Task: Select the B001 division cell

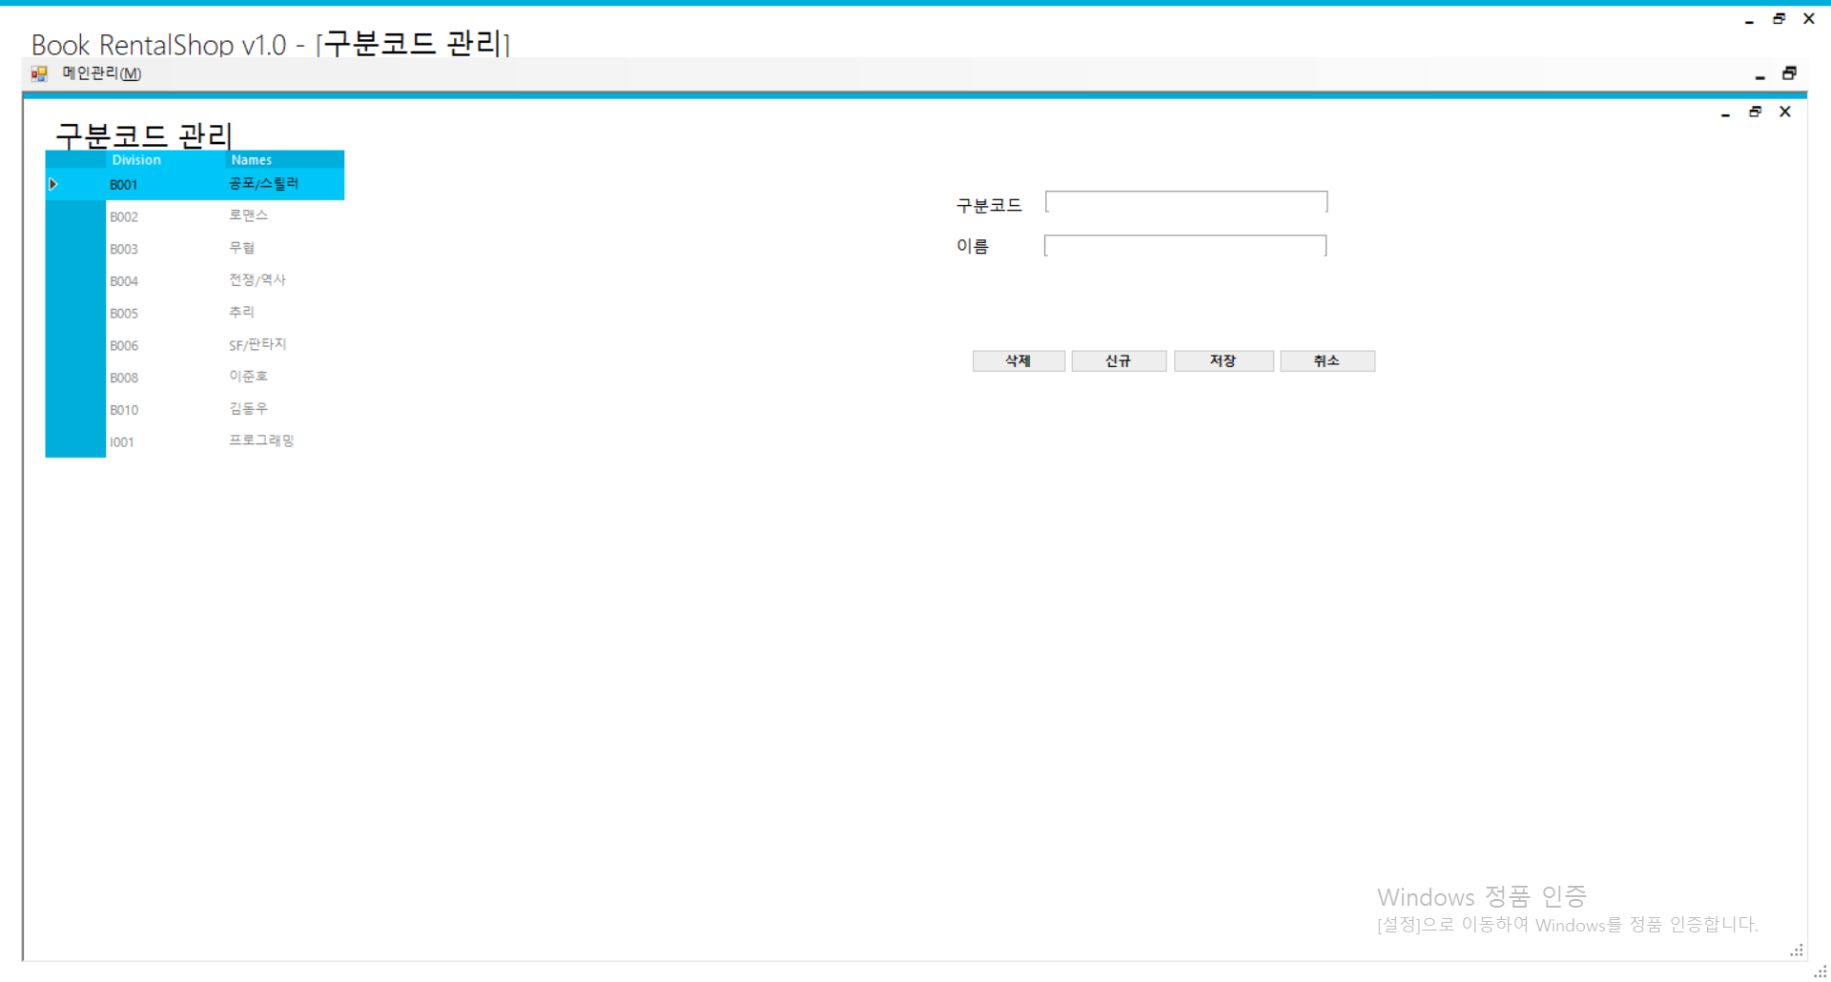Action: coord(166,184)
